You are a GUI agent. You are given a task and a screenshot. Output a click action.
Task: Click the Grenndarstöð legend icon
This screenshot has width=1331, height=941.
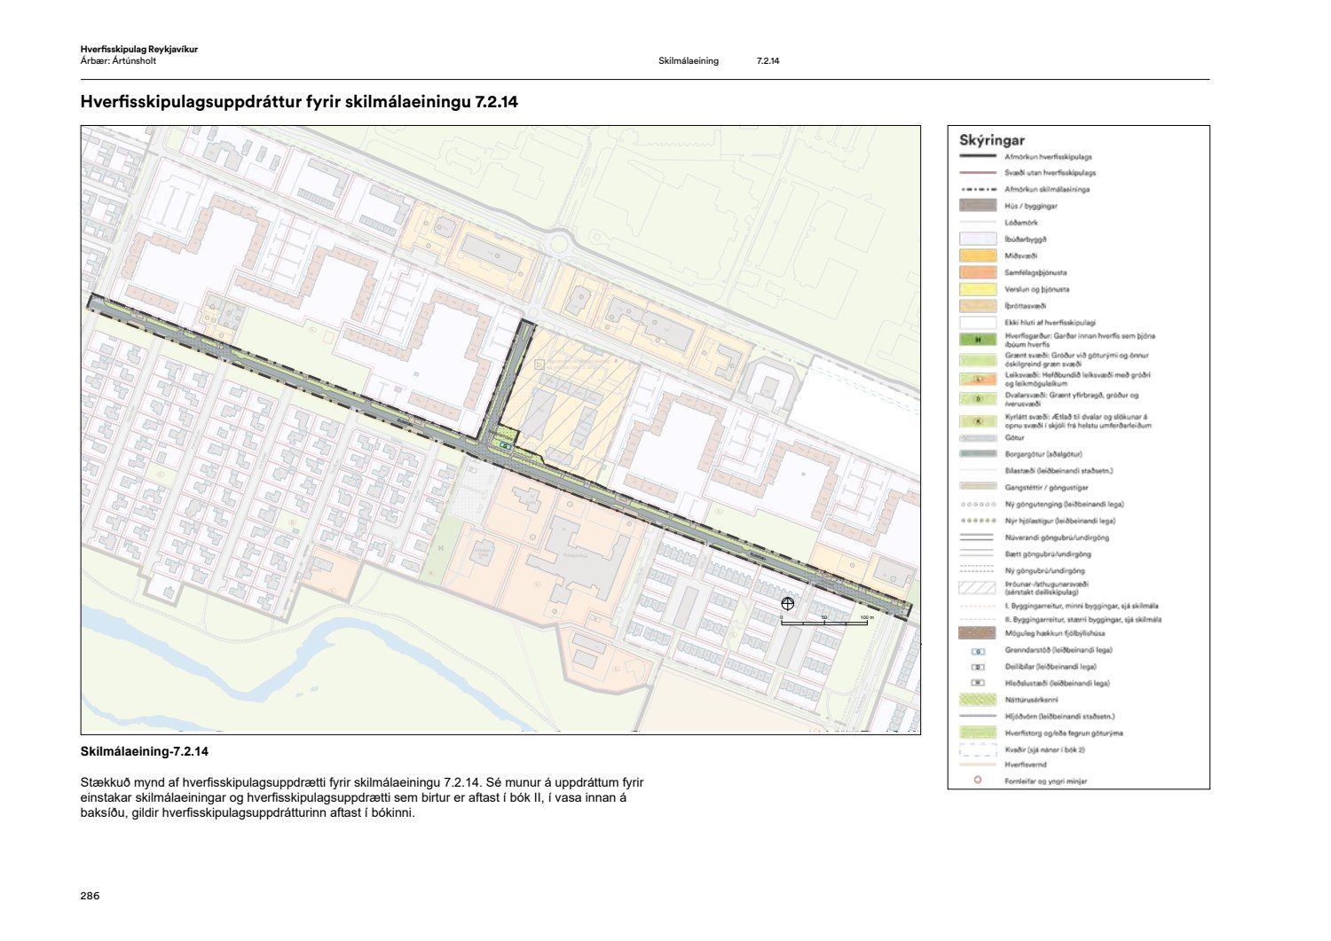pyautogui.click(x=977, y=651)
